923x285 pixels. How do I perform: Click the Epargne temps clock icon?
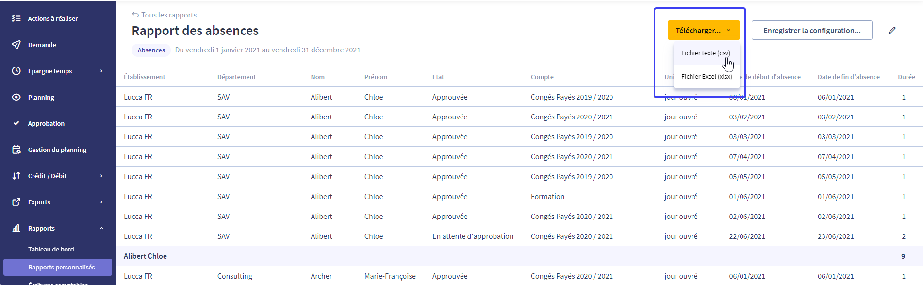[16, 71]
